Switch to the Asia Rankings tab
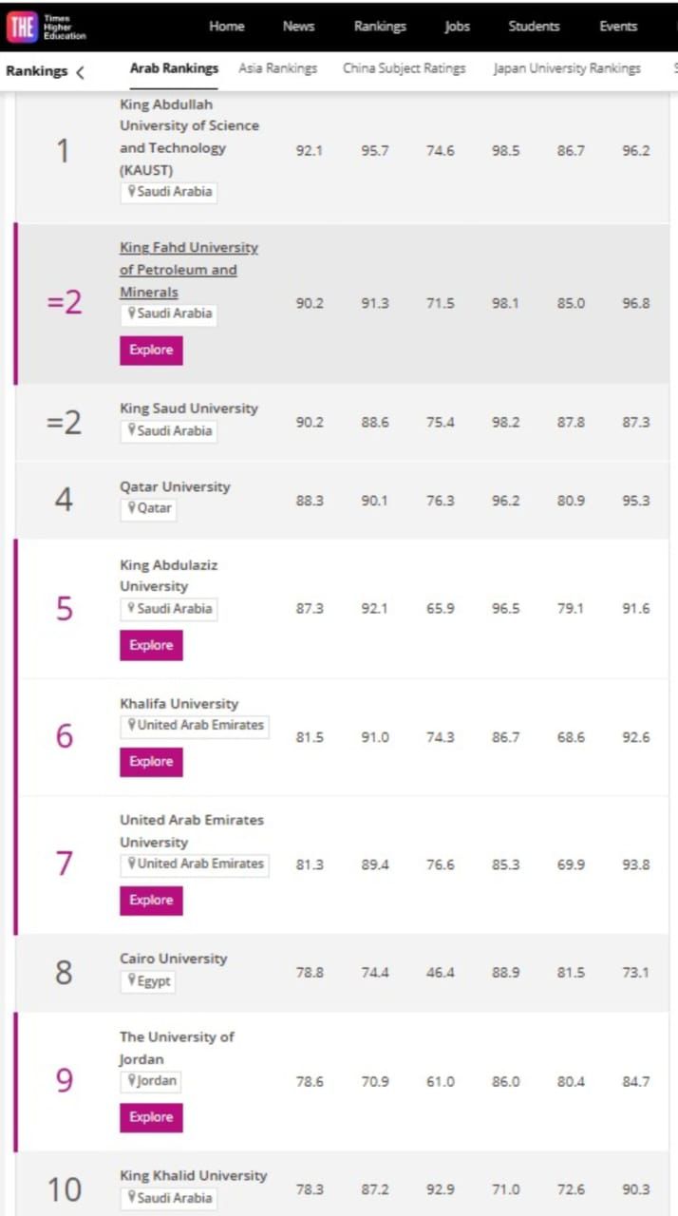Viewport: 678px width, 1216px height. pyautogui.click(x=277, y=68)
